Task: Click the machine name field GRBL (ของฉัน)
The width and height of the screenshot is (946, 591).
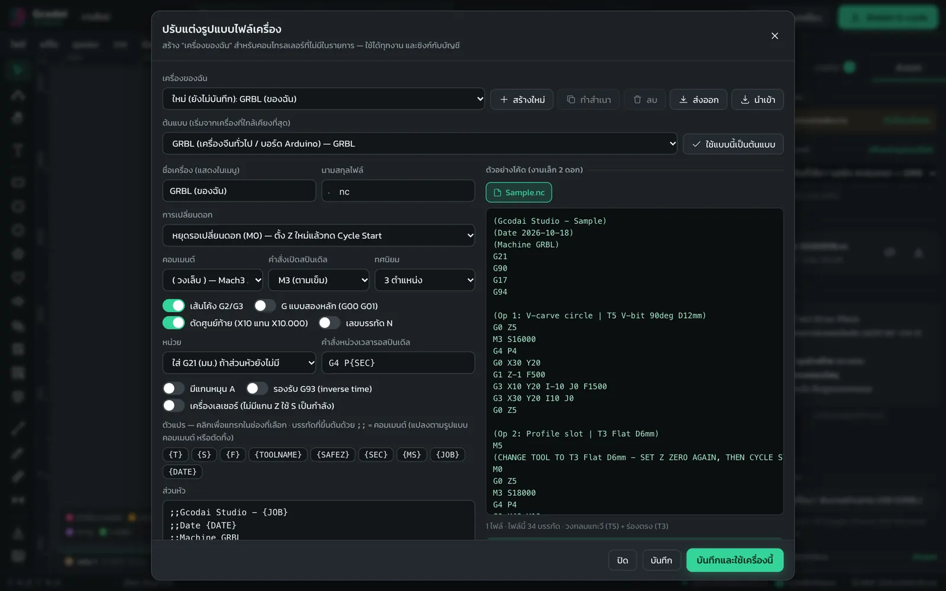Action: (239, 191)
